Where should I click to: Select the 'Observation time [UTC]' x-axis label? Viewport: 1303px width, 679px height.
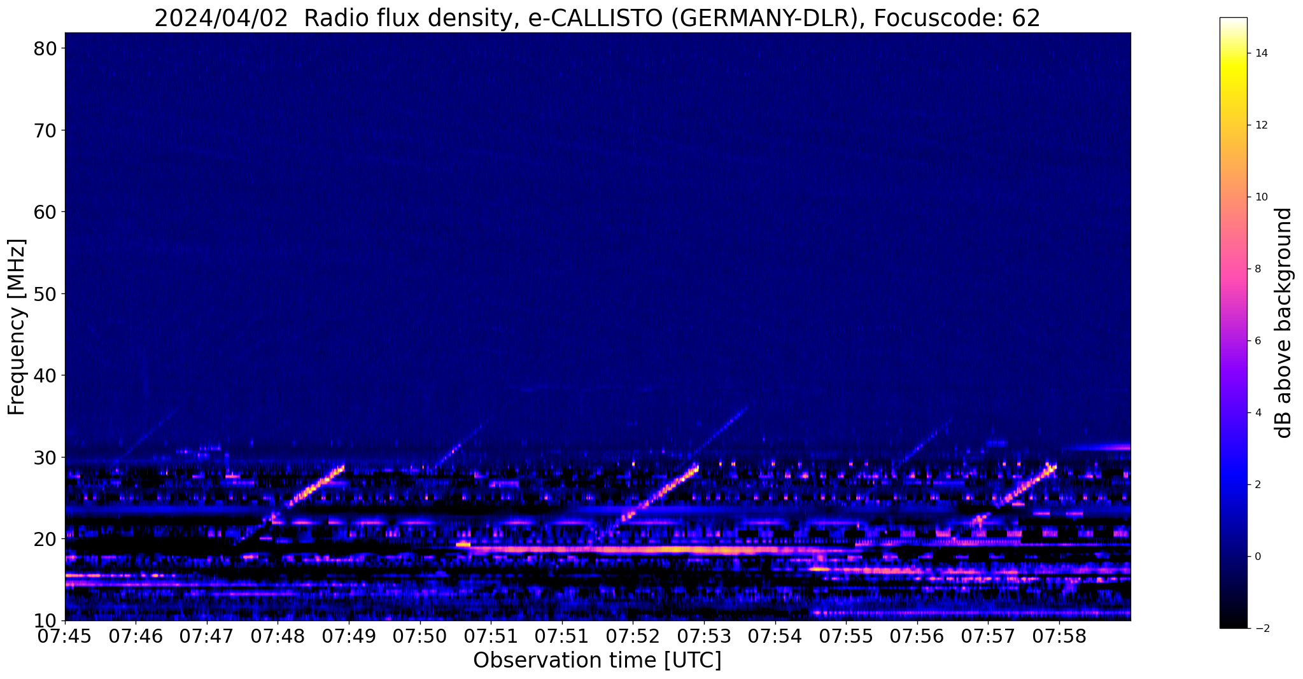click(x=597, y=660)
